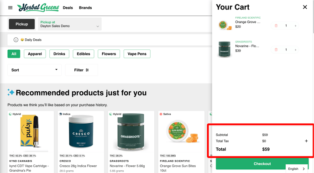The width and height of the screenshot is (314, 173).
Task: Select the Pickup button
Action: tap(21, 24)
